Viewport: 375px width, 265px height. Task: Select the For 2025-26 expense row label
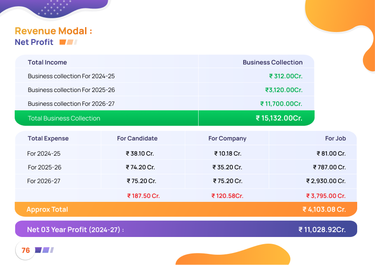coord(45,167)
